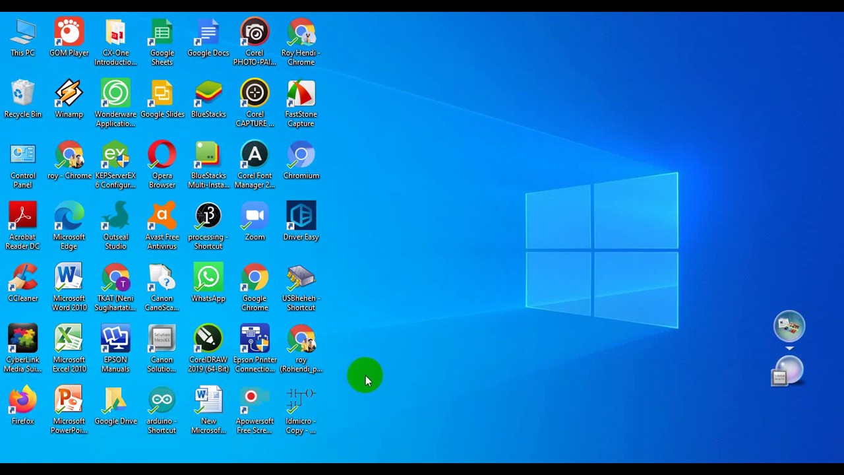Open Avast Free Antivirus icon
The image size is (844, 475).
(162, 227)
